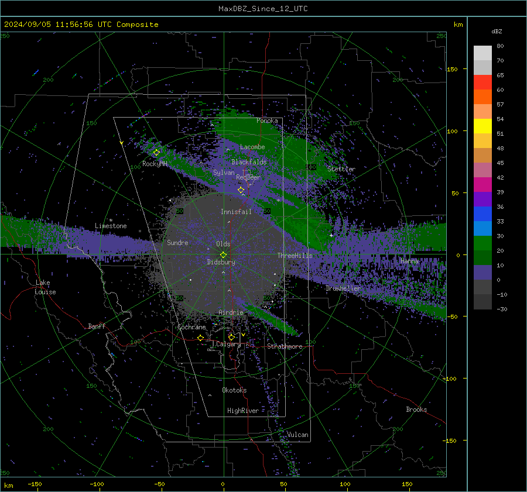The image size is (527, 492).
Task: Pick the yellow 51-54 dBZ legend swatch
Action: coord(482,126)
